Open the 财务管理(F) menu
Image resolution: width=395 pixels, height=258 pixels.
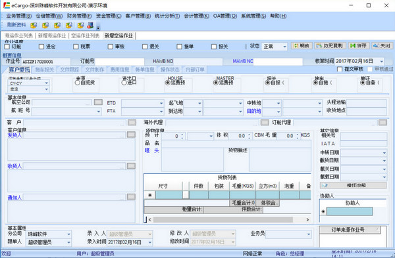[79, 16]
